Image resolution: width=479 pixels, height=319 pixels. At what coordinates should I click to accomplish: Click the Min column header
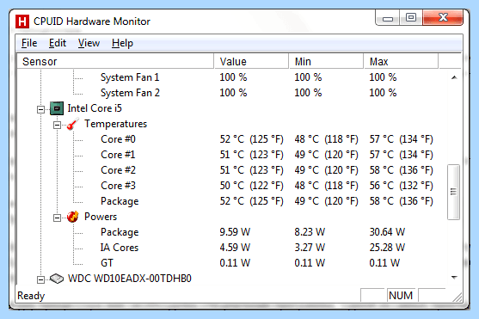tap(326, 61)
